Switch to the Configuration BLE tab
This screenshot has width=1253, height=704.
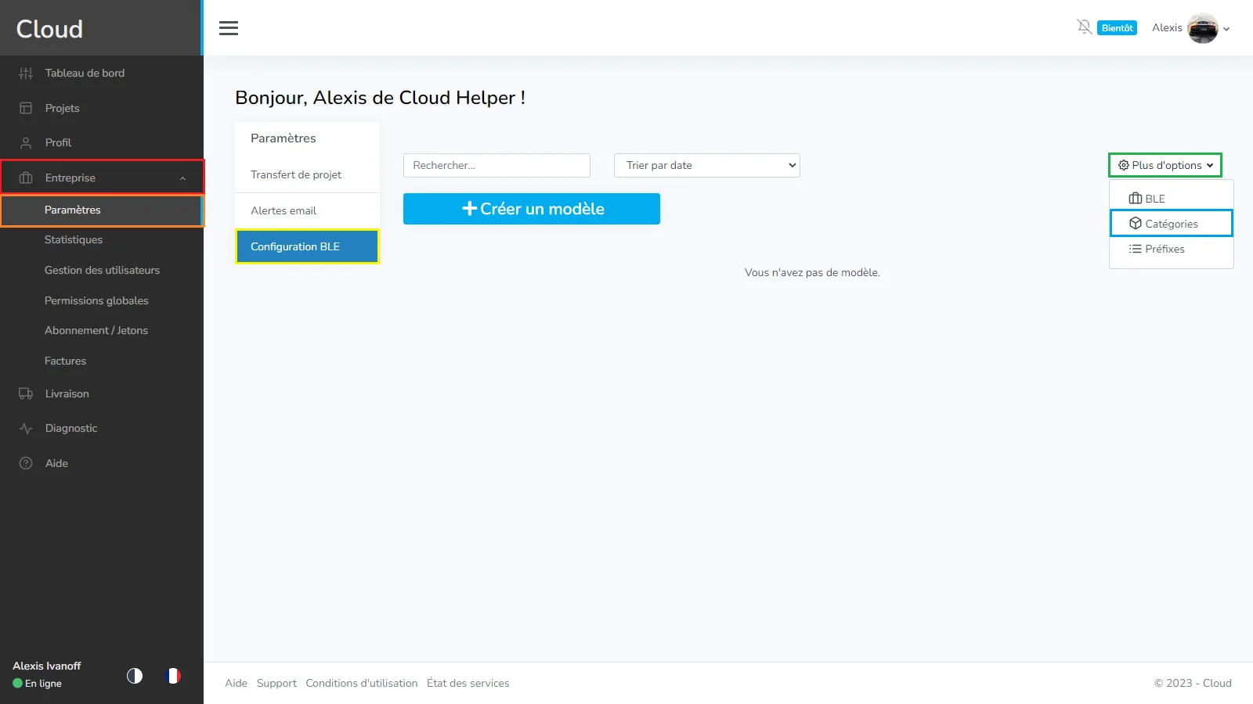click(x=306, y=246)
